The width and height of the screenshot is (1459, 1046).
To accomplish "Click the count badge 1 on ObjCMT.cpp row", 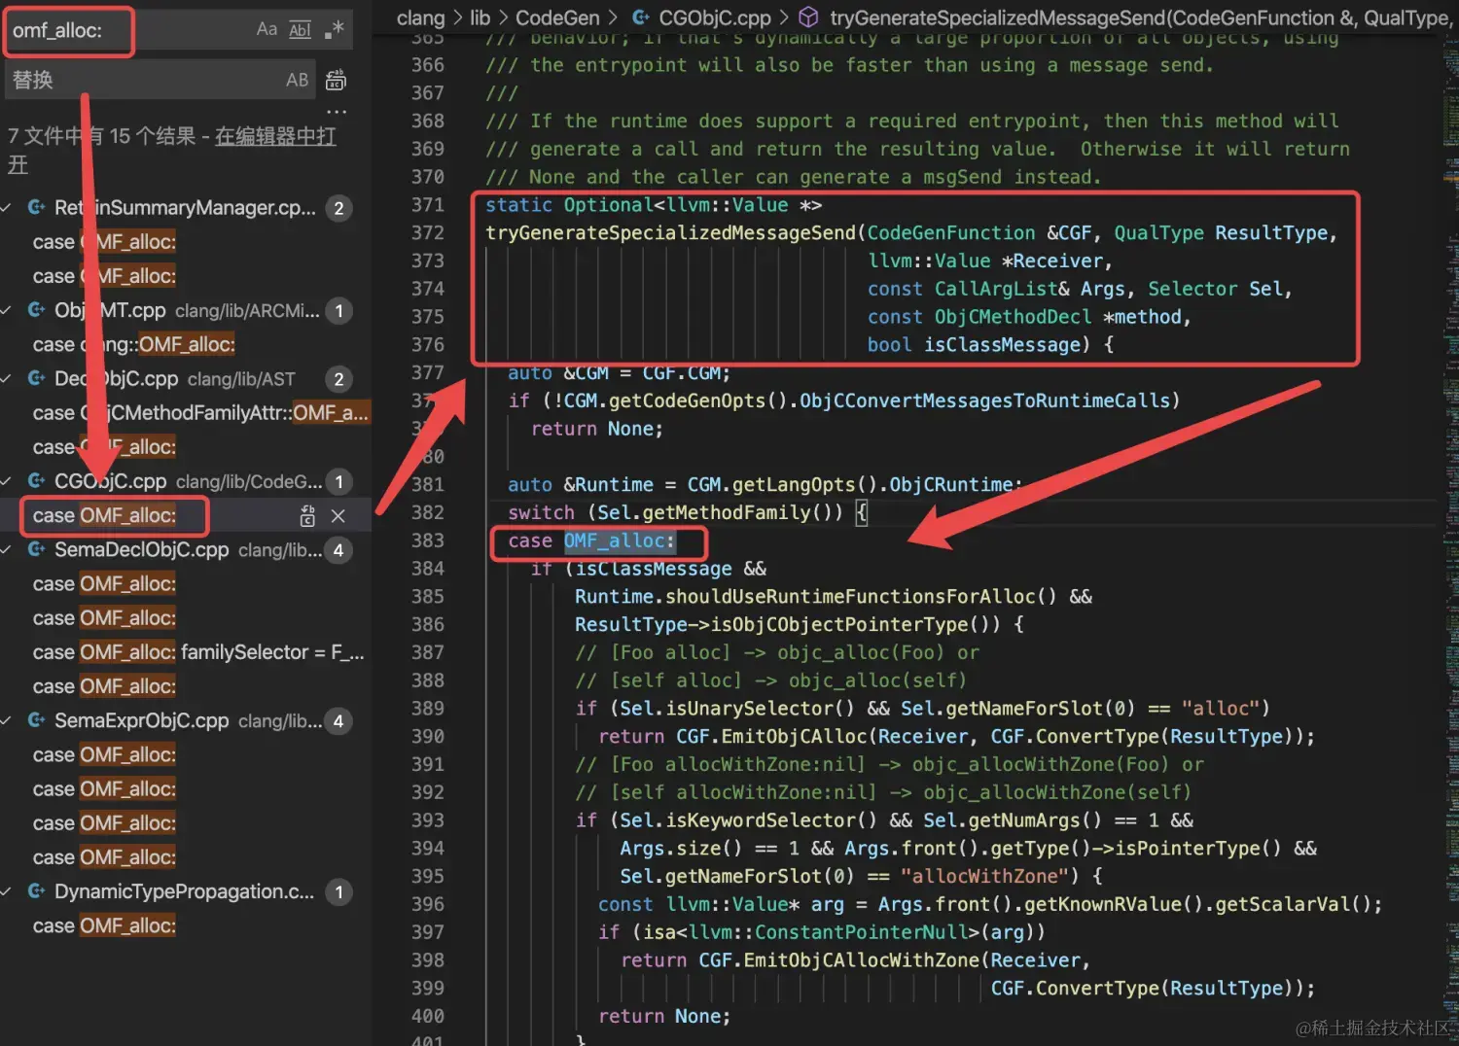I will (x=338, y=310).
